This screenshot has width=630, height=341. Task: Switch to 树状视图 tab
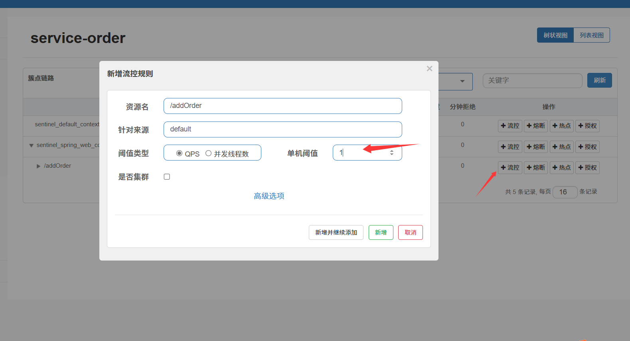(x=555, y=35)
